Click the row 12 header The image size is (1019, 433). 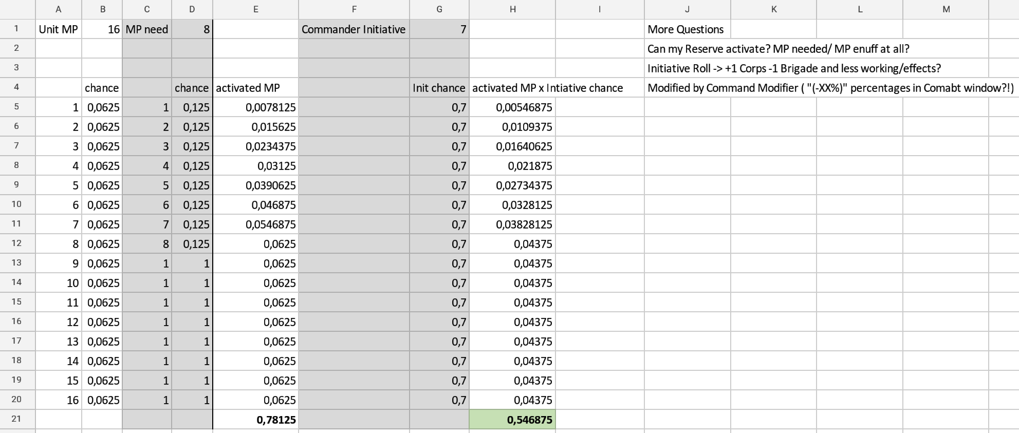(x=16, y=243)
